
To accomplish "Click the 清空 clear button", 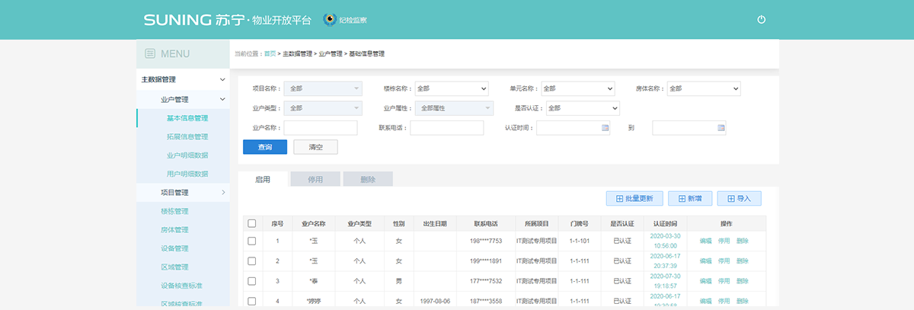I will 315,147.
